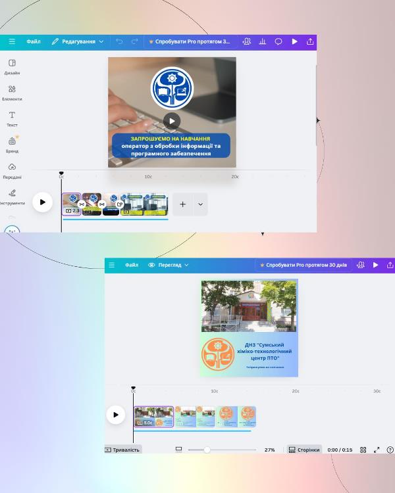The width and height of the screenshot is (395, 493).
Task: Open the Елементи panel
Action: (x=12, y=93)
